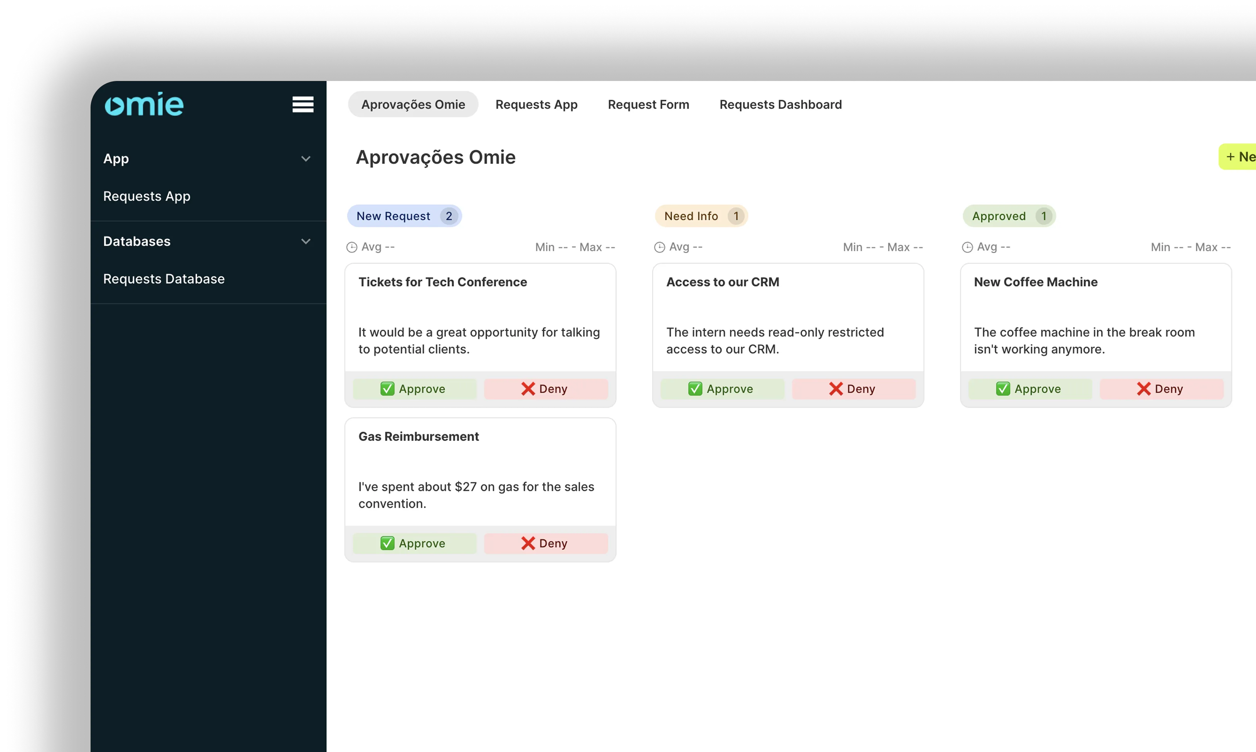Image resolution: width=1256 pixels, height=752 pixels.
Task: Click the clock icon above the New Request column
Action: click(352, 247)
